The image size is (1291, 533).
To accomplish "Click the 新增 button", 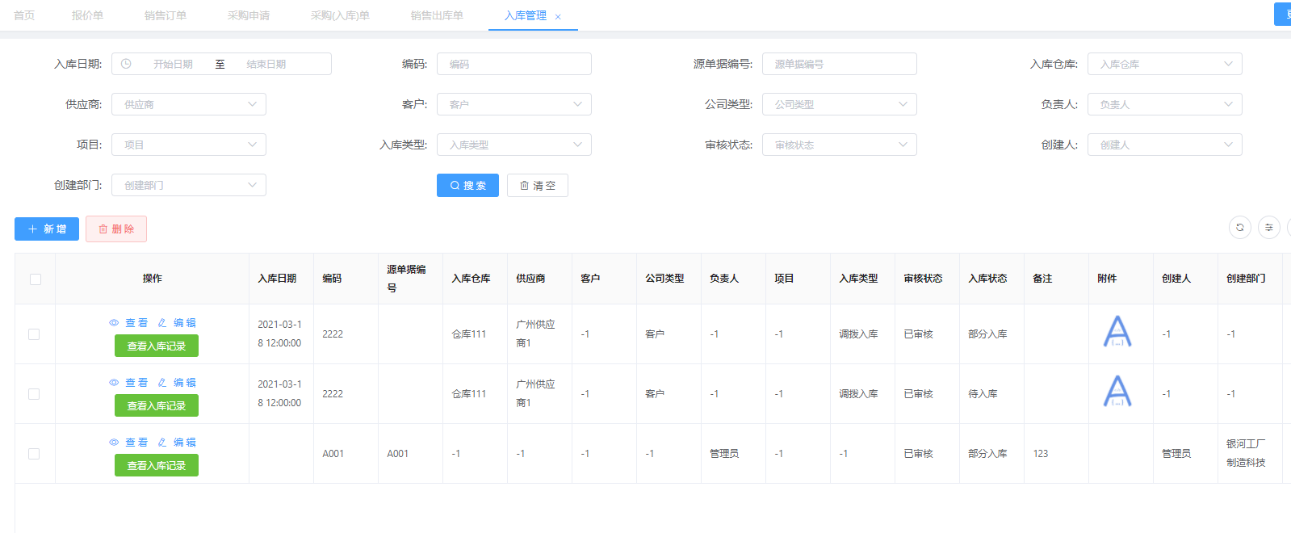I will [47, 229].
